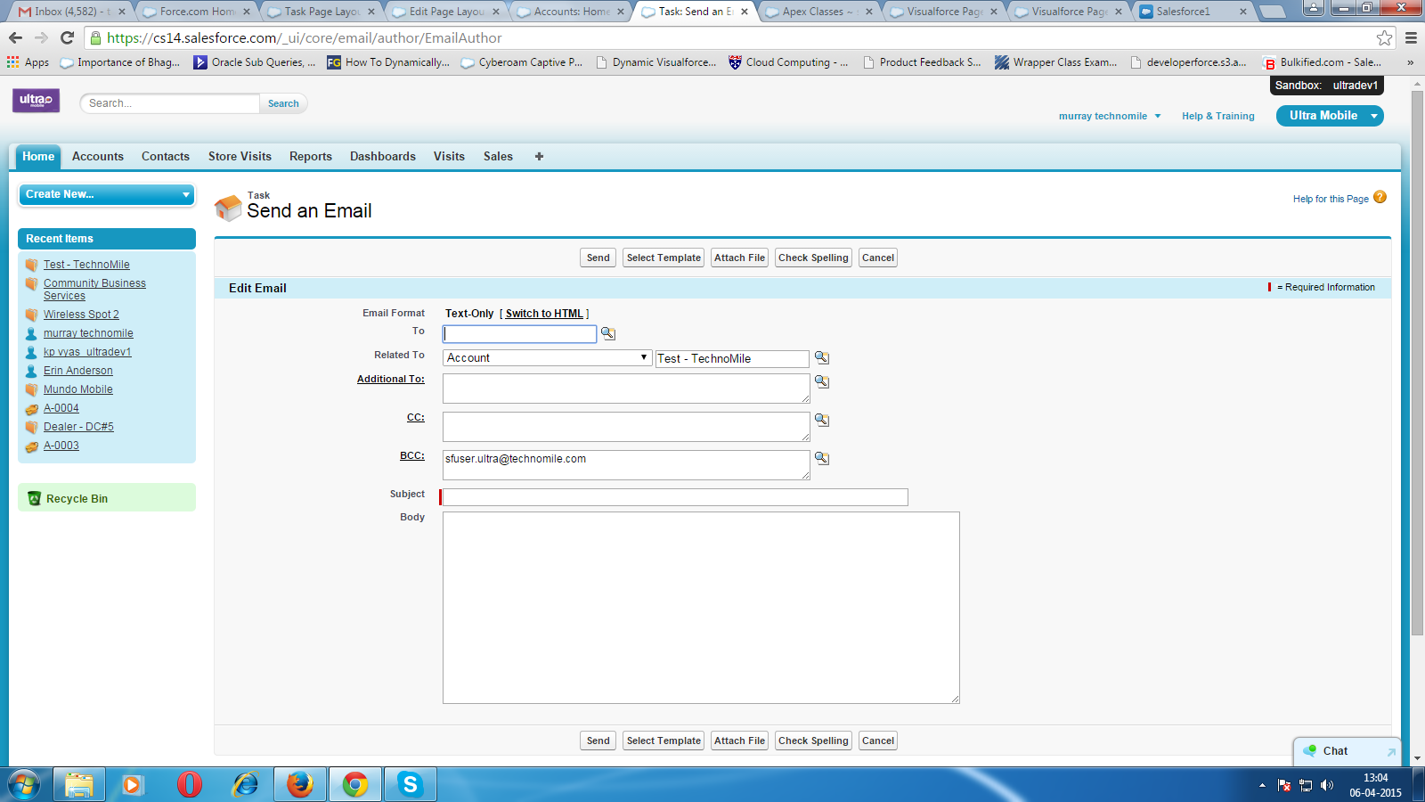1425x802 pixels.
Task: Switch to the Contacts tab
Action: pyautogui.click(x=166, y=157)
